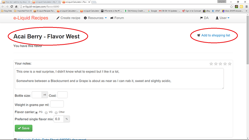Screen dimensions: 249x140
Task: Open the E-Liquid Recipes For... bookmark
Action: 44,11
